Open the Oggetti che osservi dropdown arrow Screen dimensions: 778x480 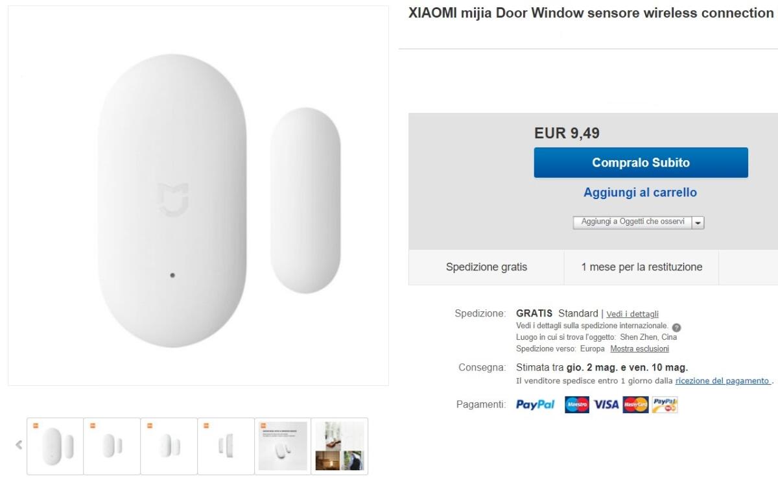coord(698,222)
